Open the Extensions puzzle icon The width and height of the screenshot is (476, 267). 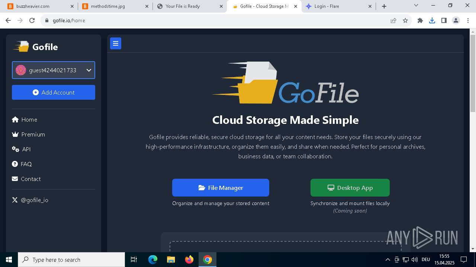(420, 20)
